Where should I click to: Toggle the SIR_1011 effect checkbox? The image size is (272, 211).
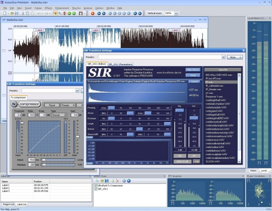95,189
